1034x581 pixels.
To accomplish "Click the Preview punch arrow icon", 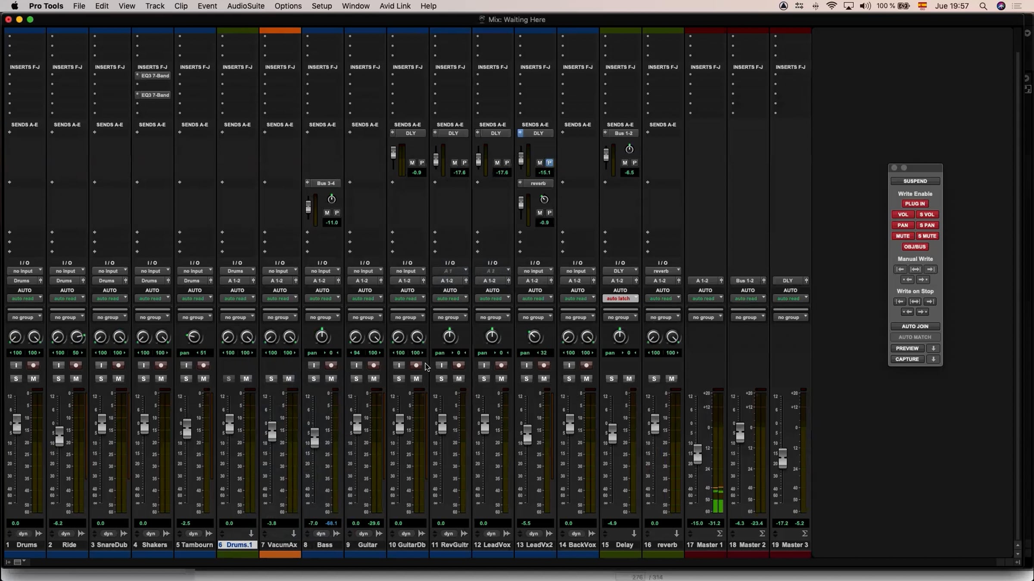I will pyautogui.click(x=934, y=348).
